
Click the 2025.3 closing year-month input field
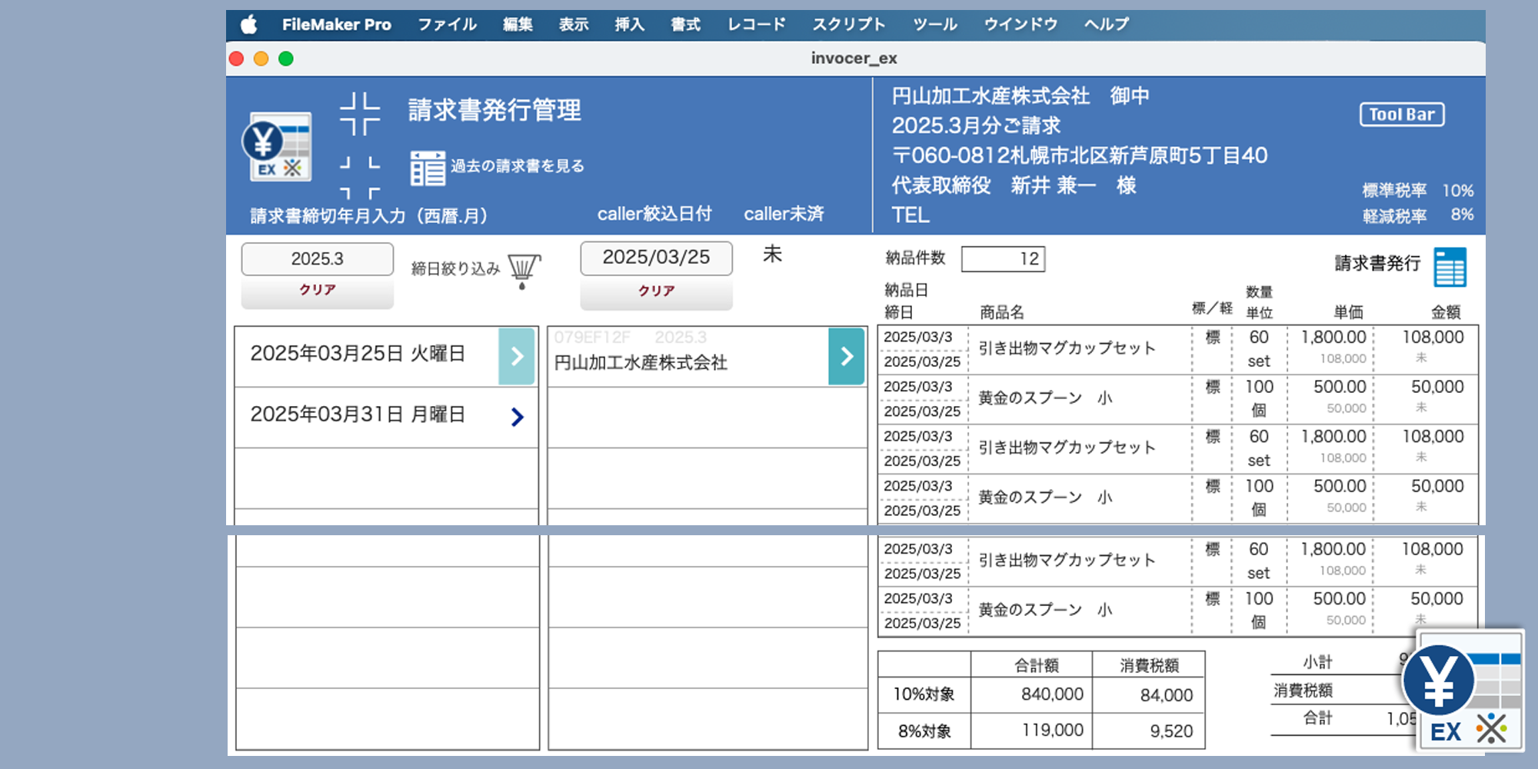317,259
